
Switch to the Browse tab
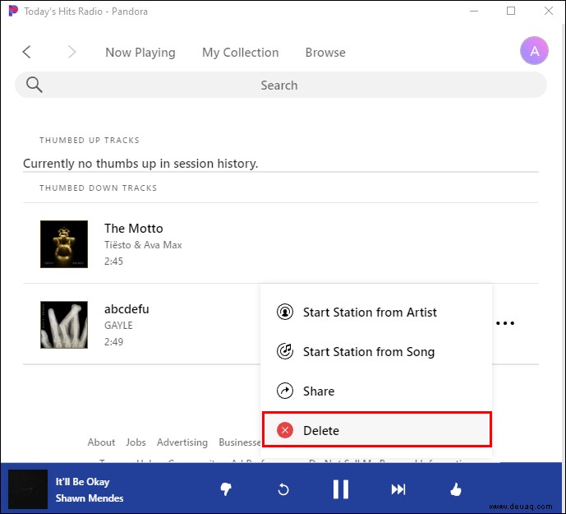pyautogui.click(x=325, y=53)
